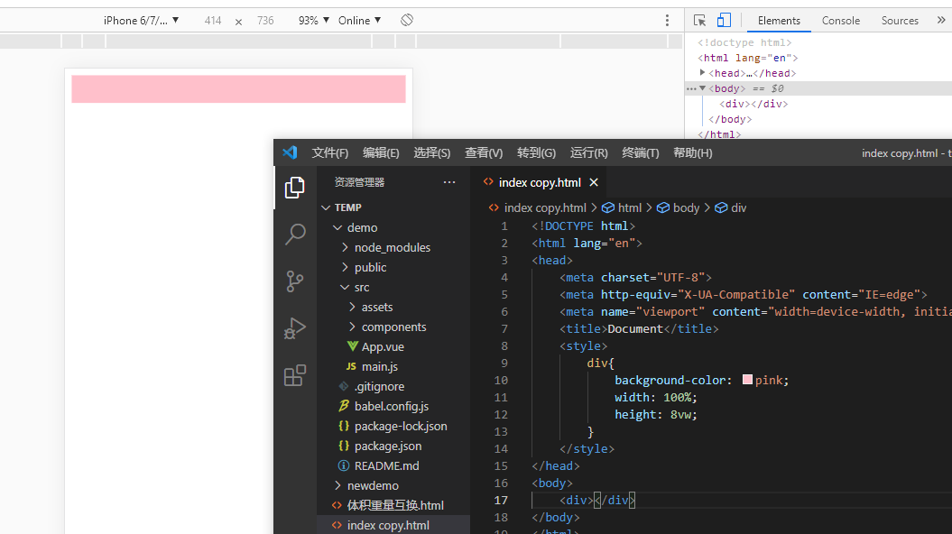Close the index copy.html editor tab

(594, 182)
